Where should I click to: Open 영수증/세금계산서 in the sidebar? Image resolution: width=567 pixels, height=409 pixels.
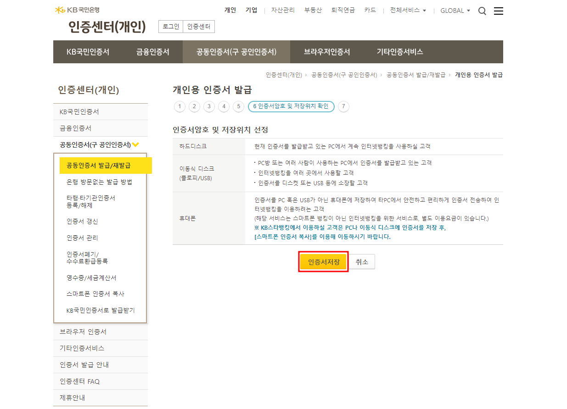[91, 278]
